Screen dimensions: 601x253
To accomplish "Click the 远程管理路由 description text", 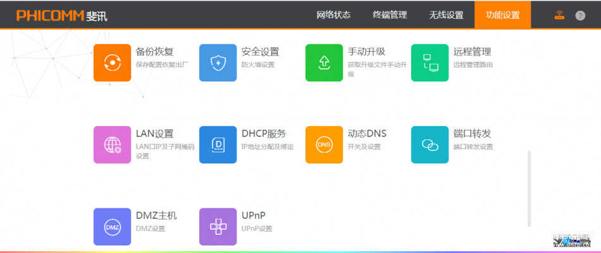I will click(x=473, y=65).
